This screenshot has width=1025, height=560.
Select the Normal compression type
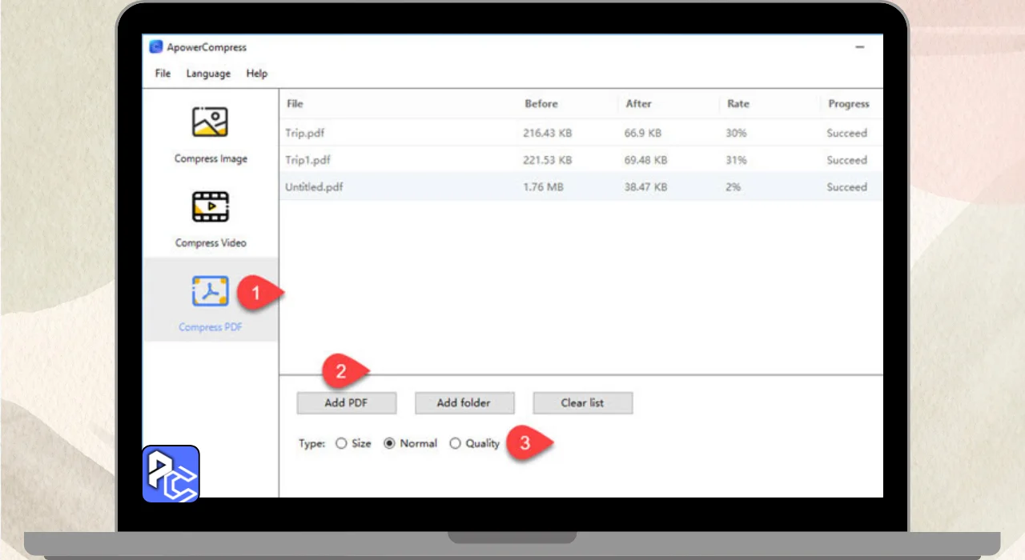[x=390, y=443]
